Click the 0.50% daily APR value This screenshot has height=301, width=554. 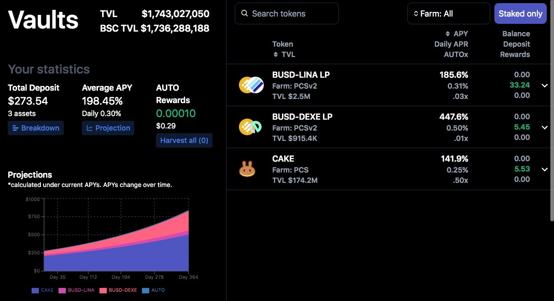[x=457, y=128]
